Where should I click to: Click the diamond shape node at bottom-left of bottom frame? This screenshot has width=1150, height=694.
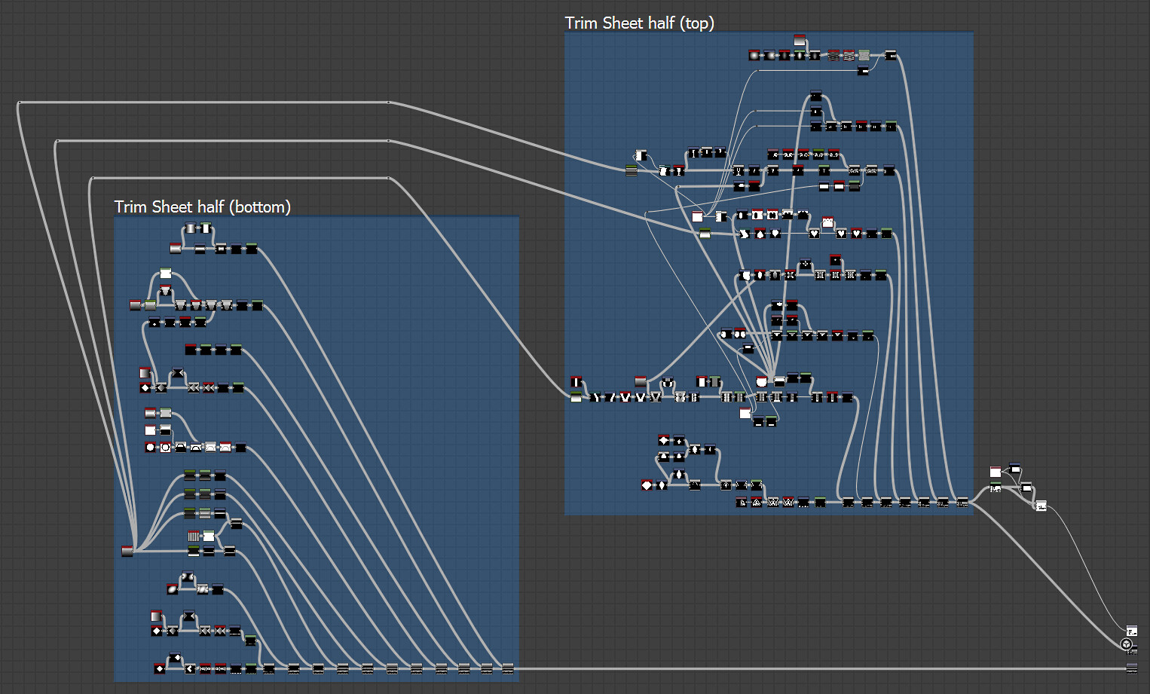pos(160,668)
